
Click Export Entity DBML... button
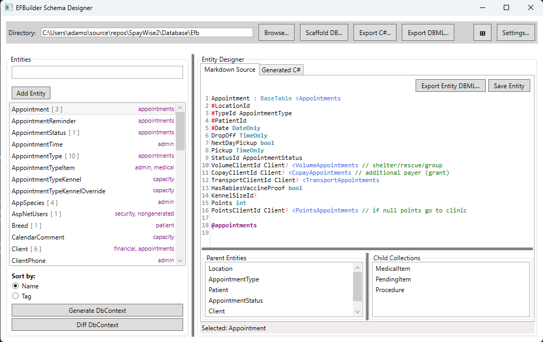tap(450, 86)
